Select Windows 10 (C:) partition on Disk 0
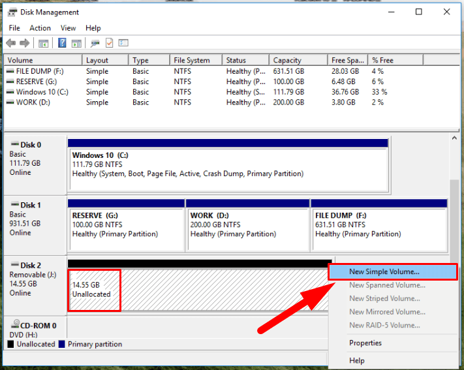This screenshot has height=370, width=464. 228,166
